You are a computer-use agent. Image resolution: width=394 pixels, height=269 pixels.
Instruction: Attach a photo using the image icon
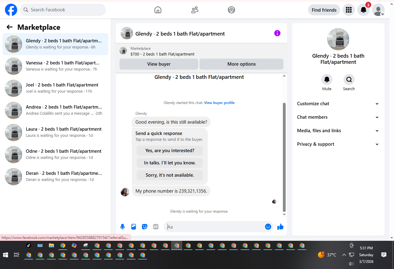point(134,227)
